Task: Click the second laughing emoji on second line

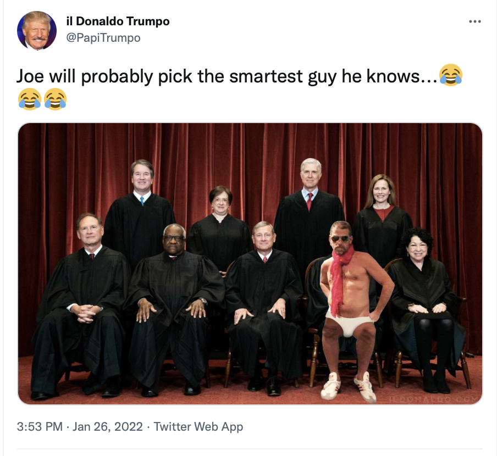Action: coord(55,99)
